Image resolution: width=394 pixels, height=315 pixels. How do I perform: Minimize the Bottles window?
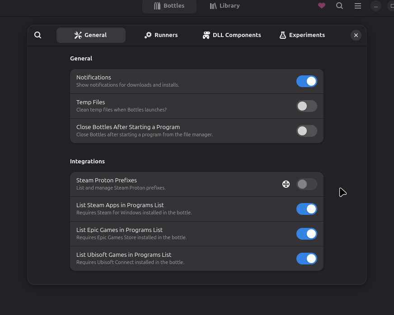click(376, 6)
